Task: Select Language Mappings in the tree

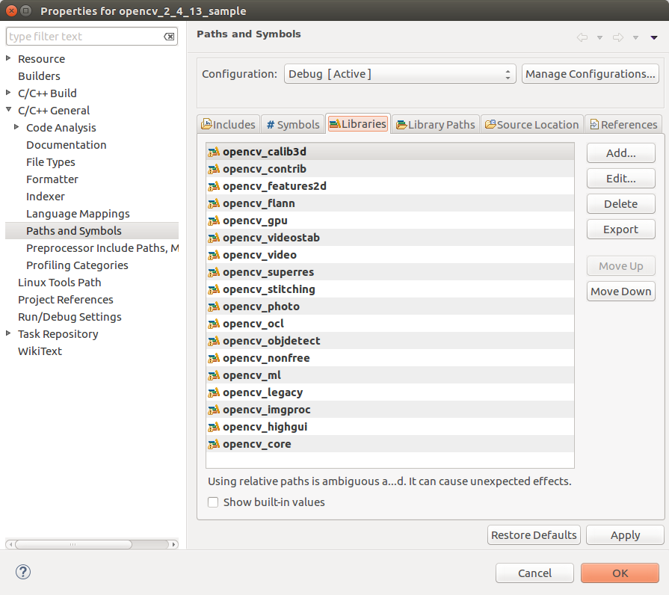Action: coord(78,214)
